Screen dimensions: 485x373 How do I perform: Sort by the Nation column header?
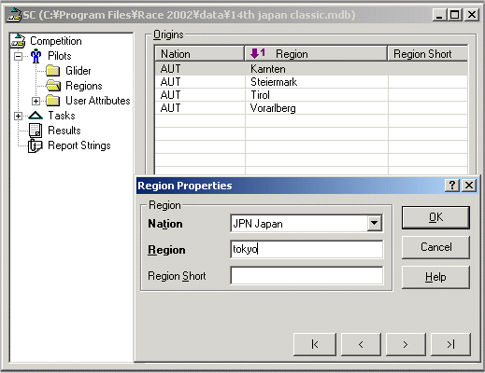tap(200, 54)
